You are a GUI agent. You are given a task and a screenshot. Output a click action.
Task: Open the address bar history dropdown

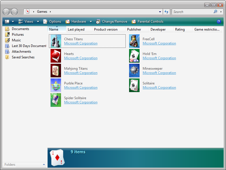point(160,12)
